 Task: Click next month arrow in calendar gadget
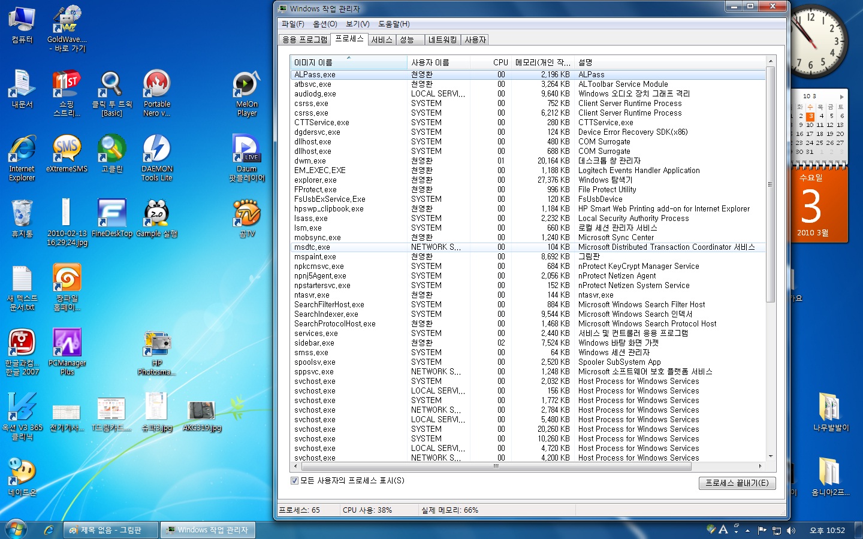click(x=841, y=96)
